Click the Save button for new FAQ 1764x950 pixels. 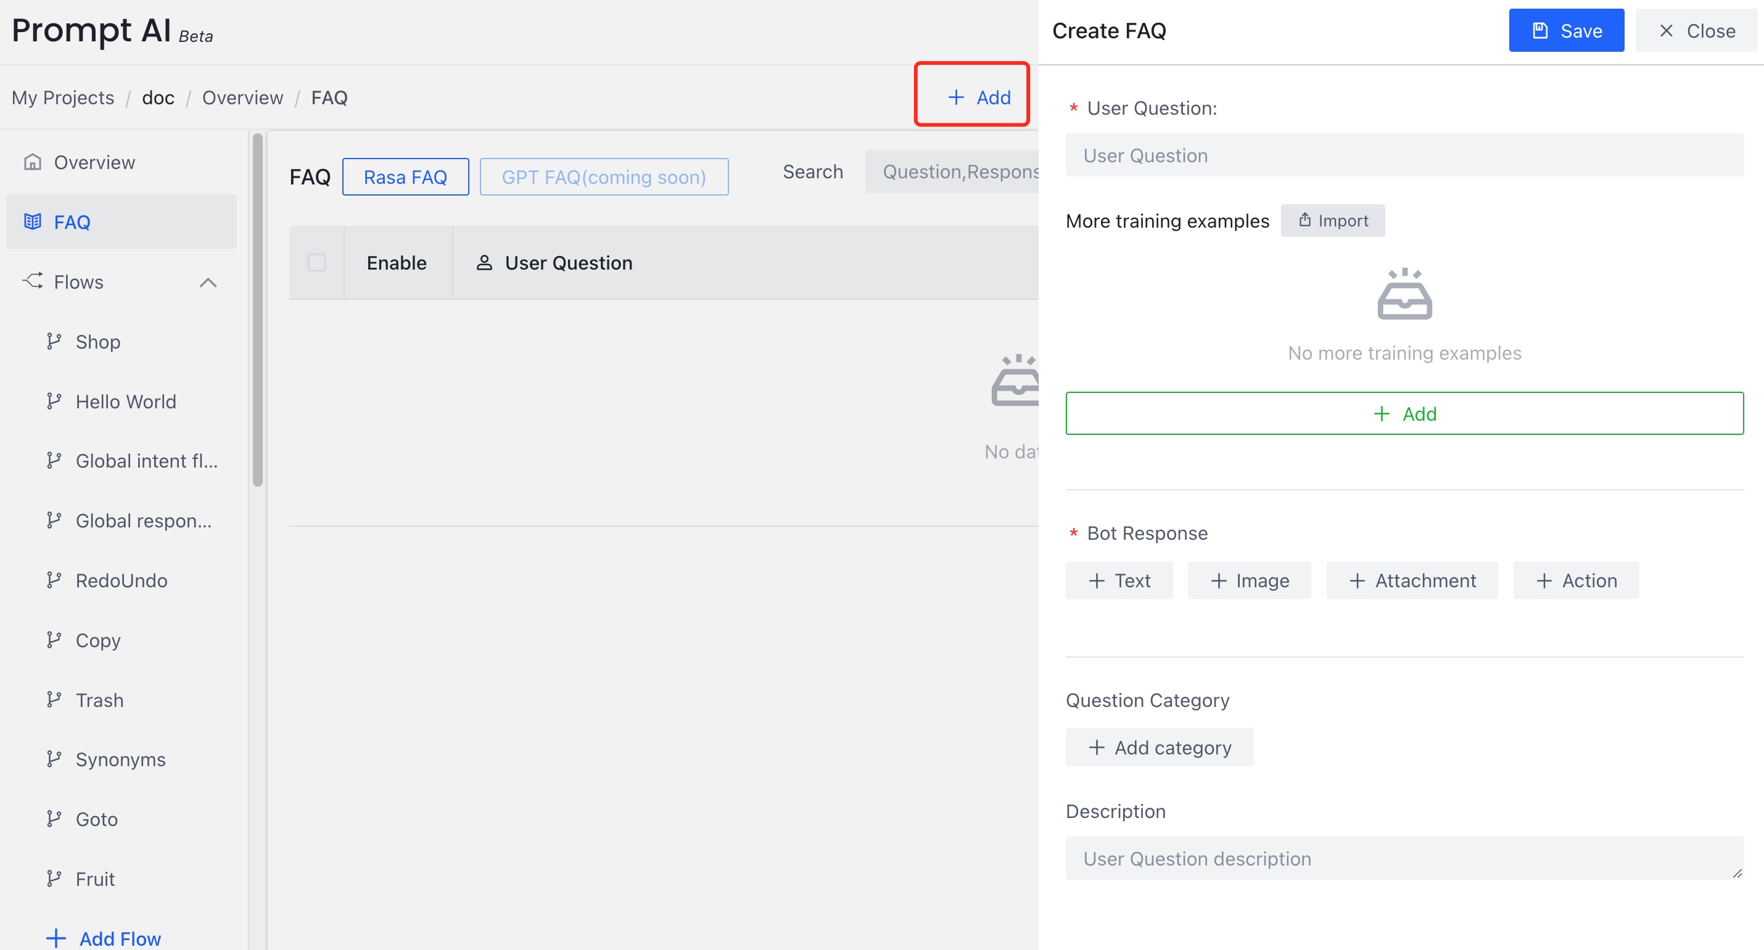1566,31
